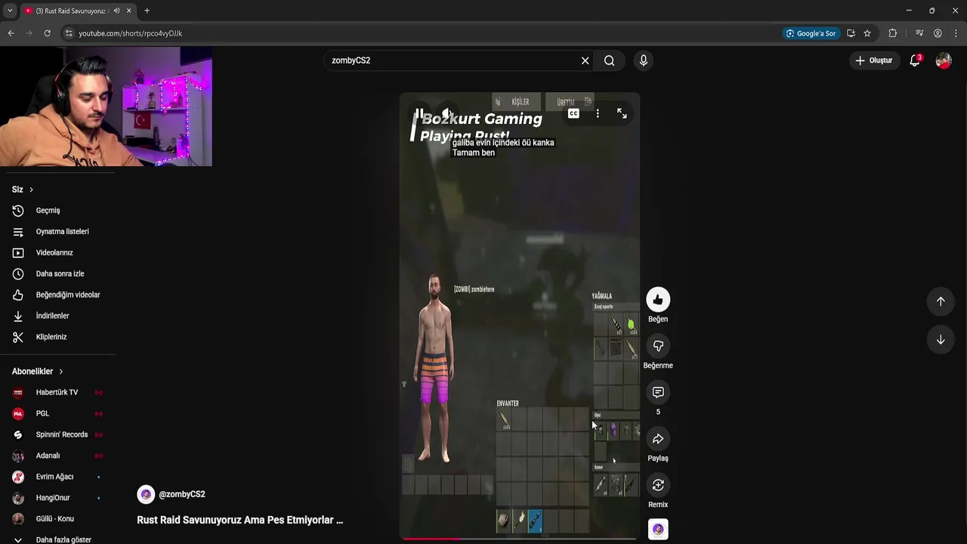
Task: Enter fullscreen on the Shorts player
Action: [x=622, y=113]
